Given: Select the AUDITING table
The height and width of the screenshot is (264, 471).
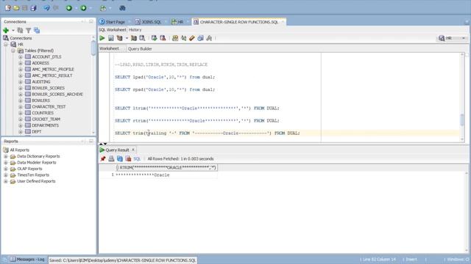Looking at the screenshot, I should tap(41, 81).
